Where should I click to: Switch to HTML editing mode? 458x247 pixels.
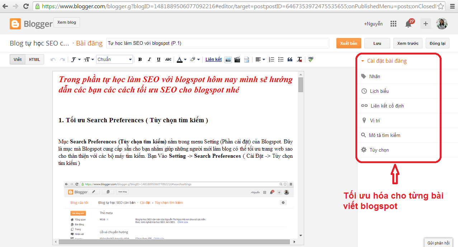point(34,60)
